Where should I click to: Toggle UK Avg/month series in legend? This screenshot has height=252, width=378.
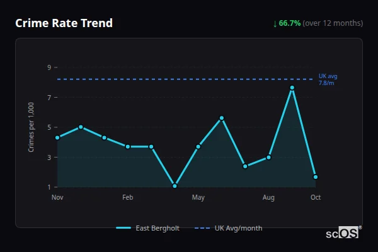click(x=229, y=228)
